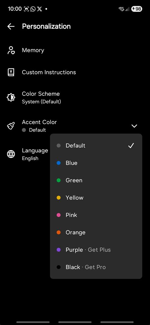Tap the Language globe icon
The image size is (150, 325).
pos(11,154)
